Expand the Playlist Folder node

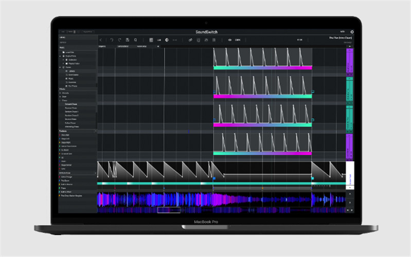click(63, 64)
